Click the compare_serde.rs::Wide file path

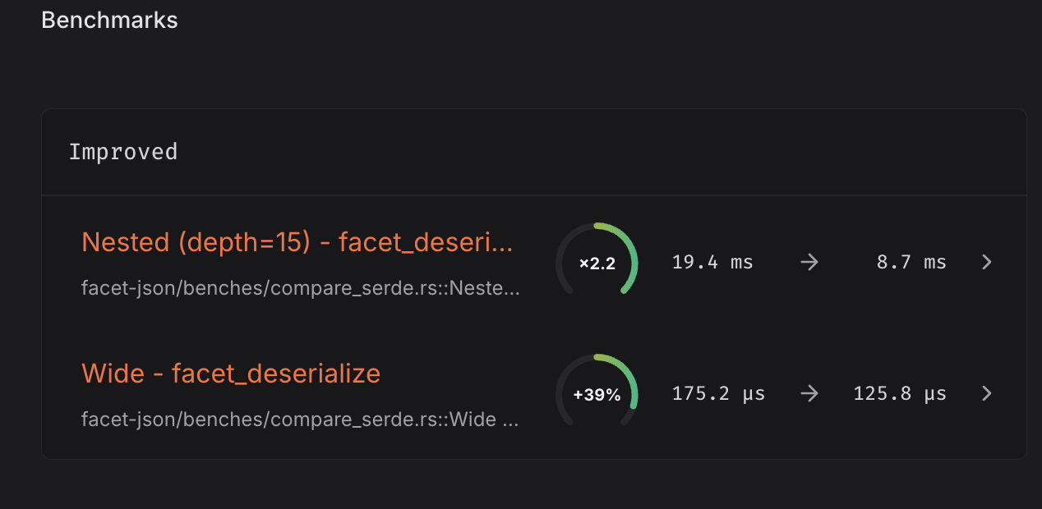[301, 420]
